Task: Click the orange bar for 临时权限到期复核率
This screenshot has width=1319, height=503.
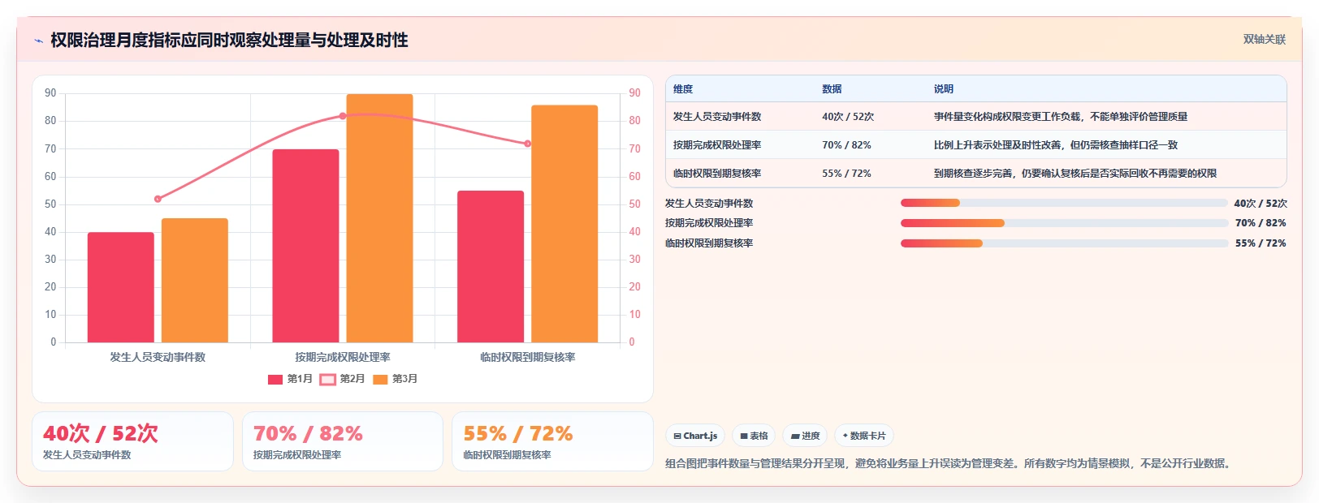Action: pos(564,224)
